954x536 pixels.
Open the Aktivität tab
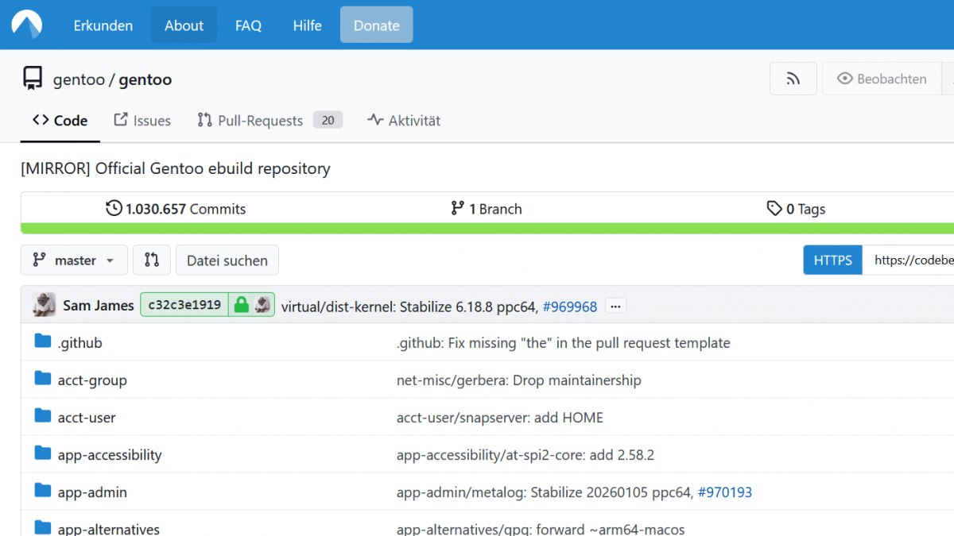tap(404, 121)
